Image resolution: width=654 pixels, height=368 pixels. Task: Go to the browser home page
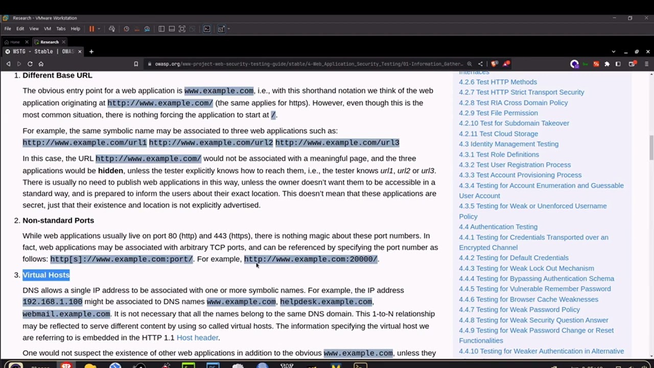coord(41,64)
